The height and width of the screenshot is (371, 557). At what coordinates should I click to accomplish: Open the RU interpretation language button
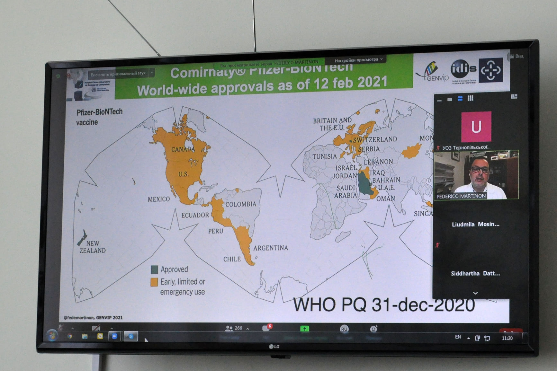pos(344,329)
